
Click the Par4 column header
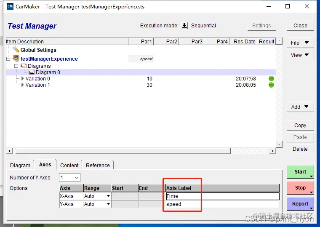click(217, 41)
